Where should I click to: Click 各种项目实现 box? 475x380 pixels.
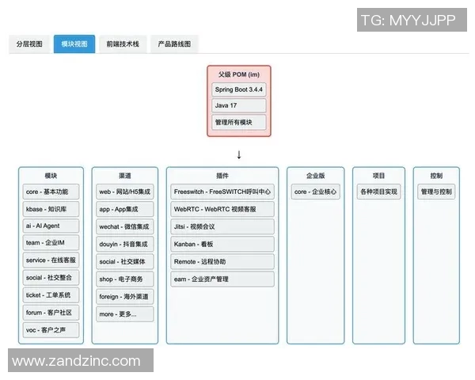[x=378, y=192]
